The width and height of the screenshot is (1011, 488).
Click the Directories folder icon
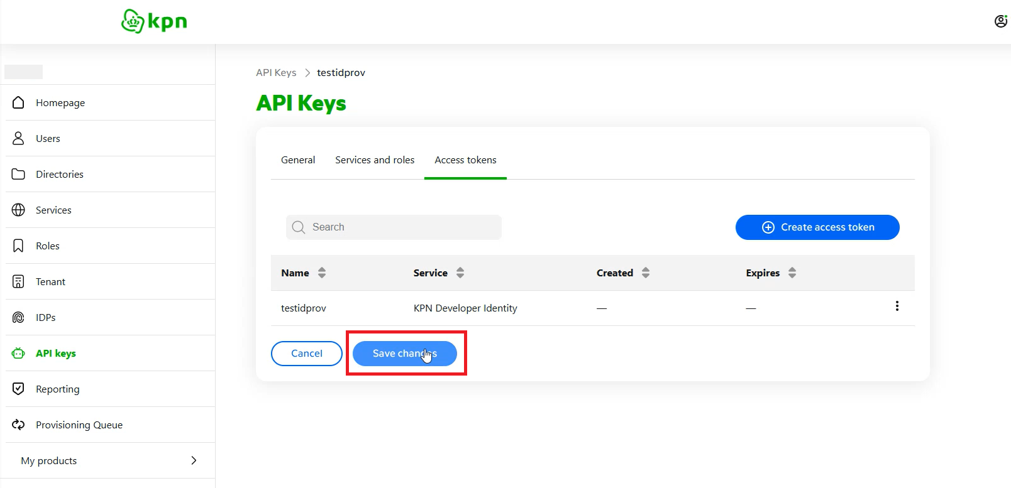(18, 174)
